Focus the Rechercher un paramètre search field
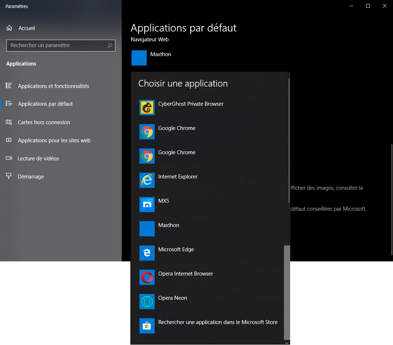393x345 pixels. click(60, 45)
